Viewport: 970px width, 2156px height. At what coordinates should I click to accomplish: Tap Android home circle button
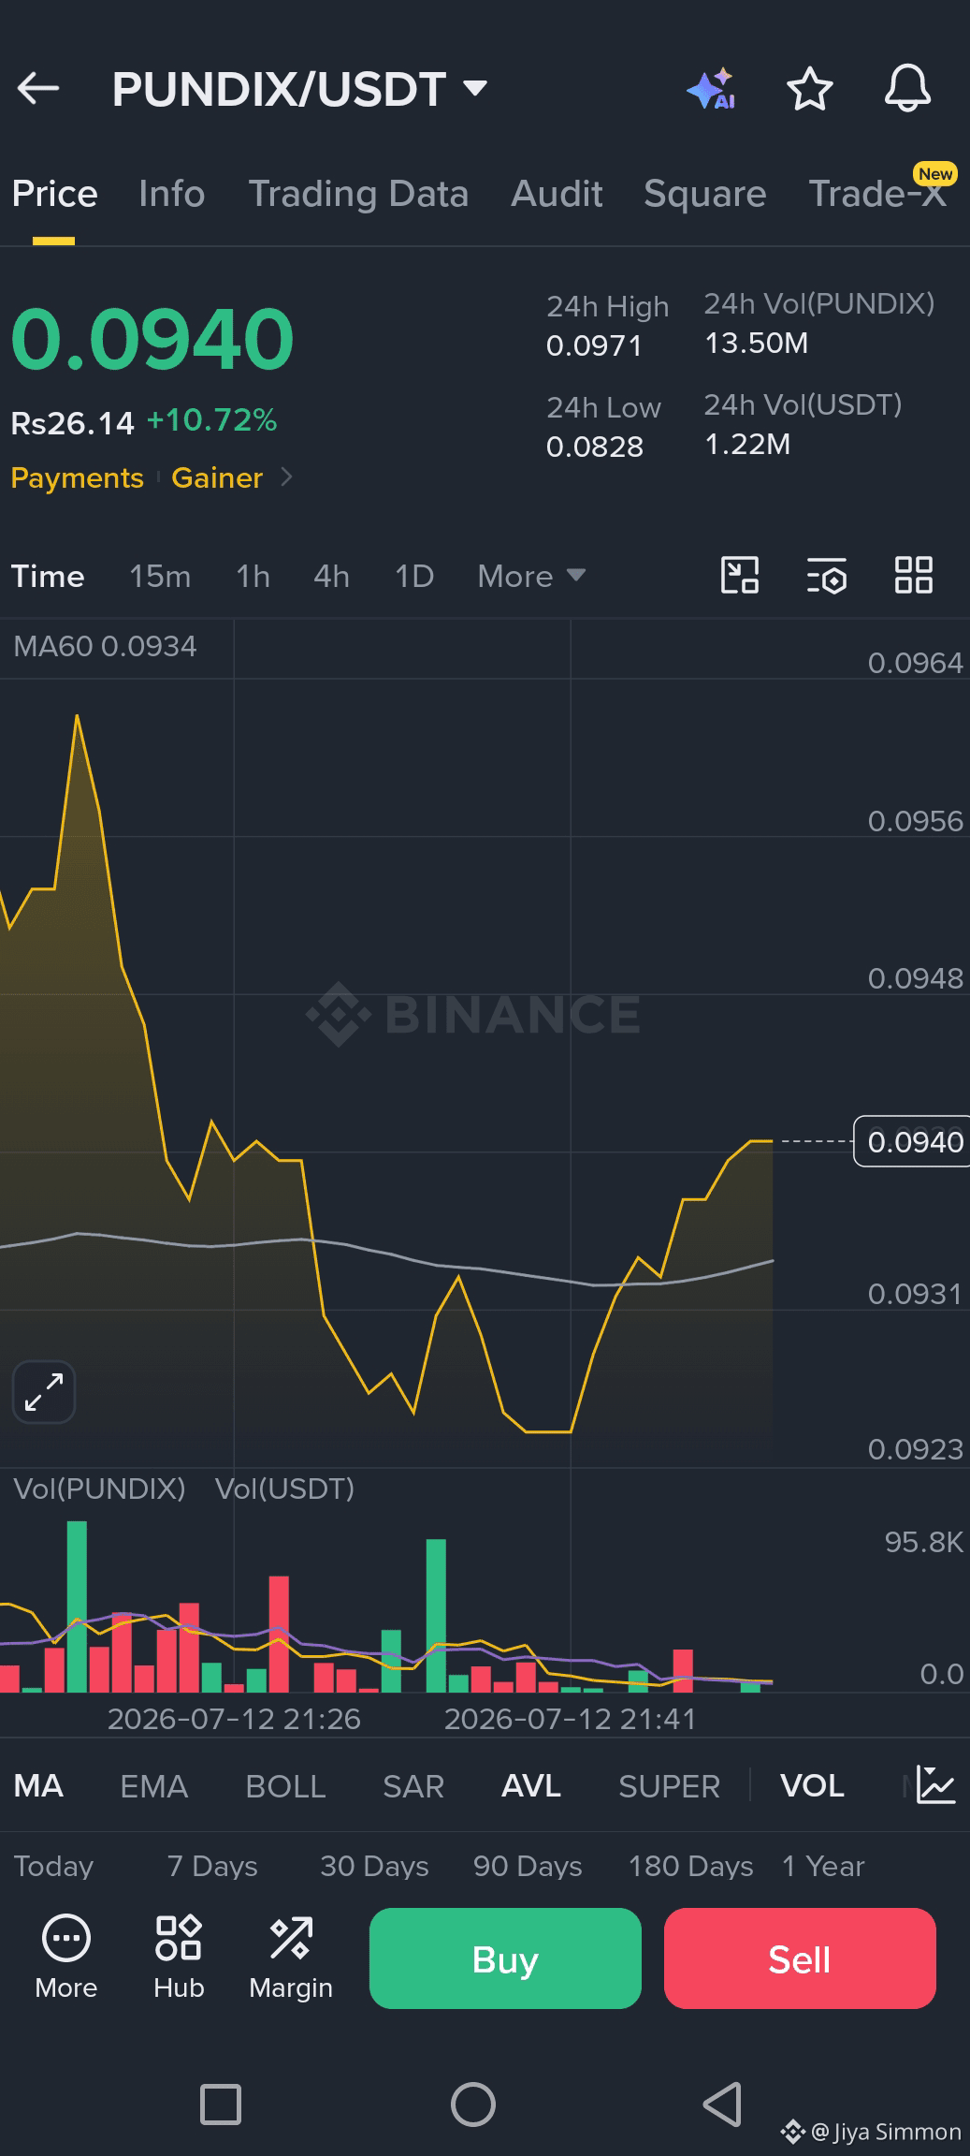pos(473,2105)
